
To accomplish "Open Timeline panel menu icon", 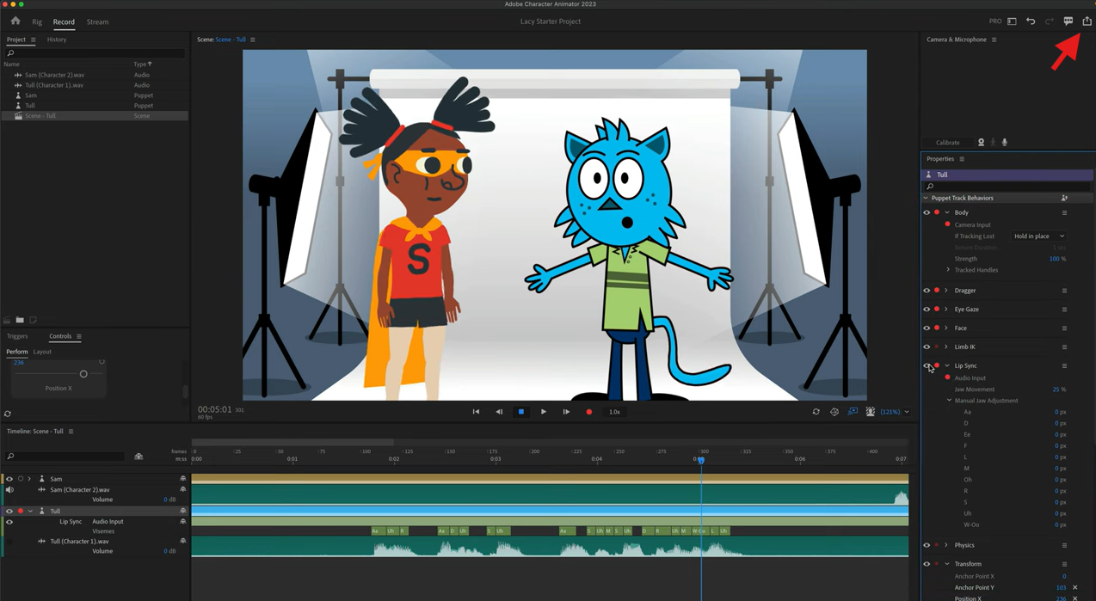I will [71, 432].
